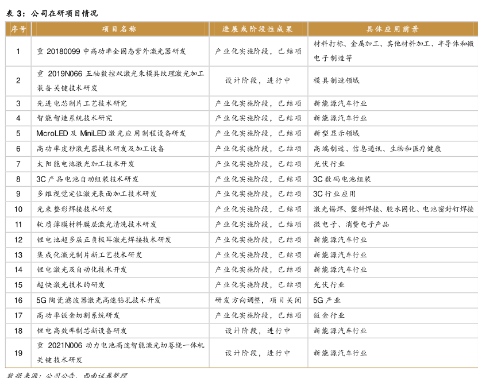Click '产业化实施阶段，已结项' in row 1
The height and width of the screenshot is (378, 478).
pos(258,51)
